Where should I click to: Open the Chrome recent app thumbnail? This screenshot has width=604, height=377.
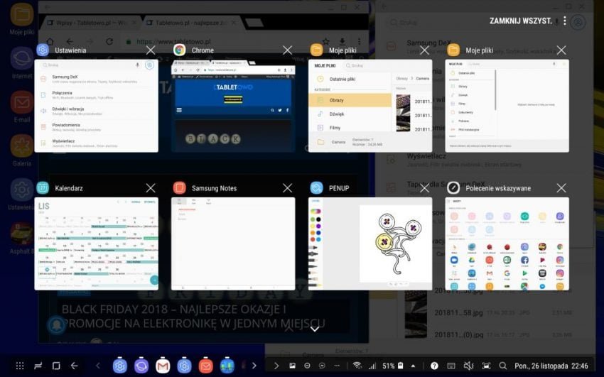(x=233, y=106)
